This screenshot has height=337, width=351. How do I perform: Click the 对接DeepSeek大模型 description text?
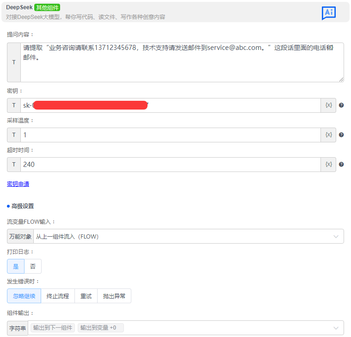[x=86, y=17]
